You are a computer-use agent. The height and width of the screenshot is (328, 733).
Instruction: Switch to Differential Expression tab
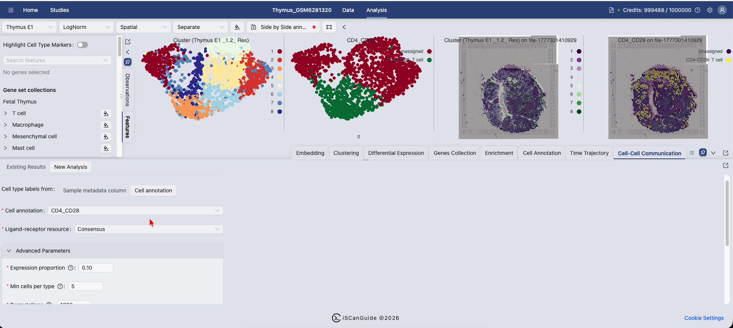396,153
